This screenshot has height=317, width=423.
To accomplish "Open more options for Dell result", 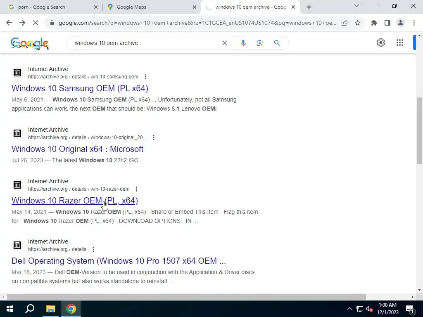I will pos(93,249).
